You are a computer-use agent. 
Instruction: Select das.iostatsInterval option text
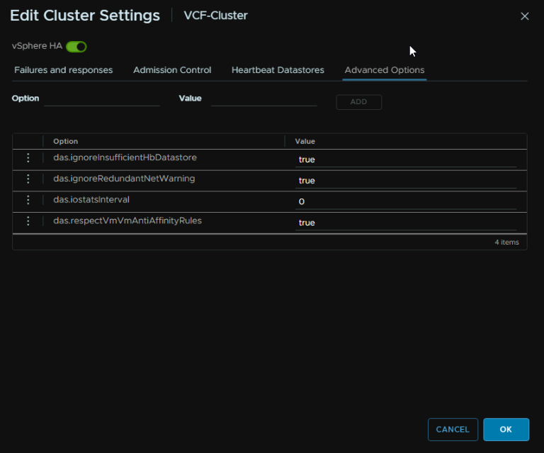click(x=91, y=200)
